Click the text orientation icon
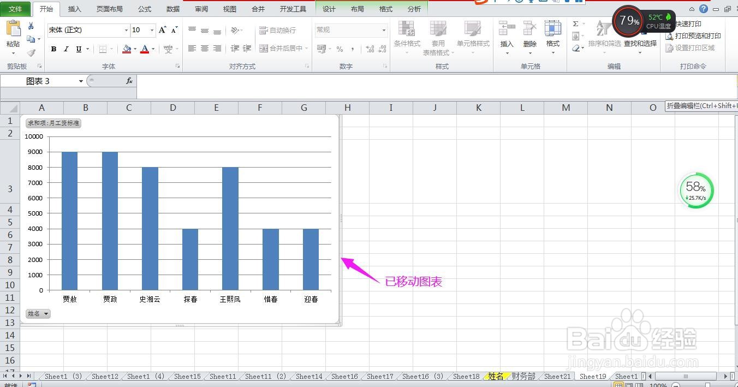Image resolution: width=738 pixels, height=387 pixels. (235, 30)
